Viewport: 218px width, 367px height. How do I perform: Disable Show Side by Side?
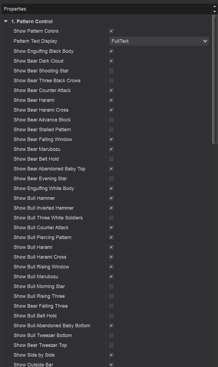(x=111, y=355)
